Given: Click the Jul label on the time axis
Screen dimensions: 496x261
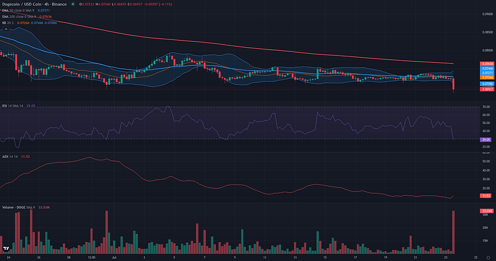Looking at the screenshot, I should (x=114, y=257).
